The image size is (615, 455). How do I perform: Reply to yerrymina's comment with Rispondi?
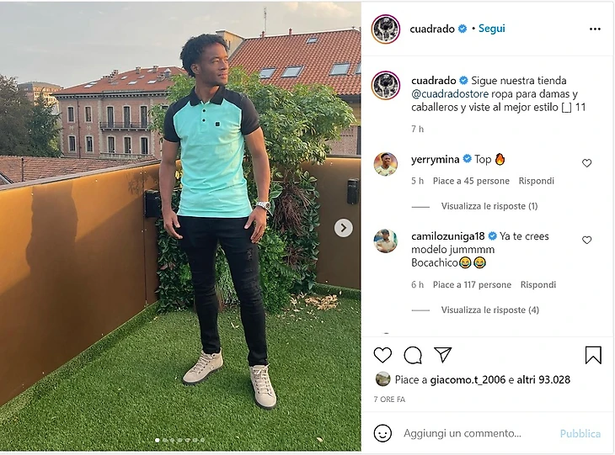tap(536, 181)
